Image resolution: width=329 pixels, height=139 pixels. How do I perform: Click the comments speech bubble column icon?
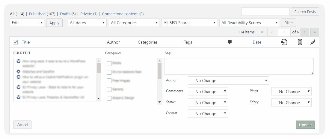pos(230,42)
